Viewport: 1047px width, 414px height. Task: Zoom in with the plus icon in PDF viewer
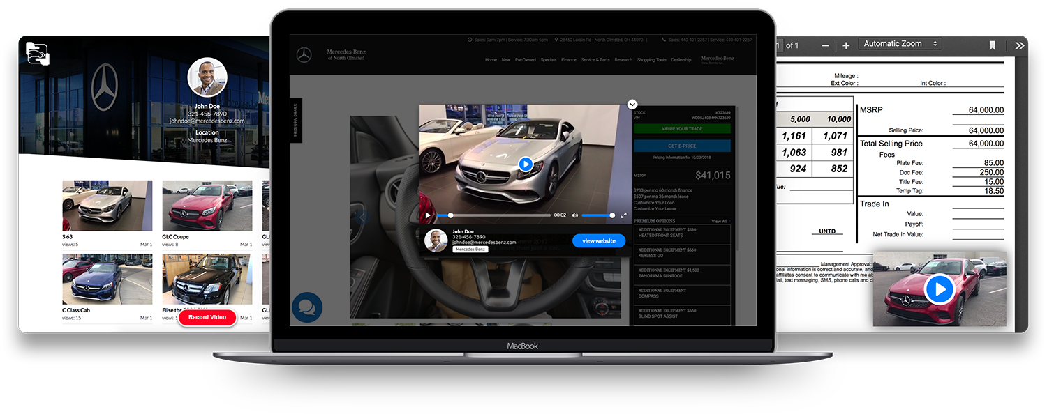pyautogui.click(x=845, y=45)
